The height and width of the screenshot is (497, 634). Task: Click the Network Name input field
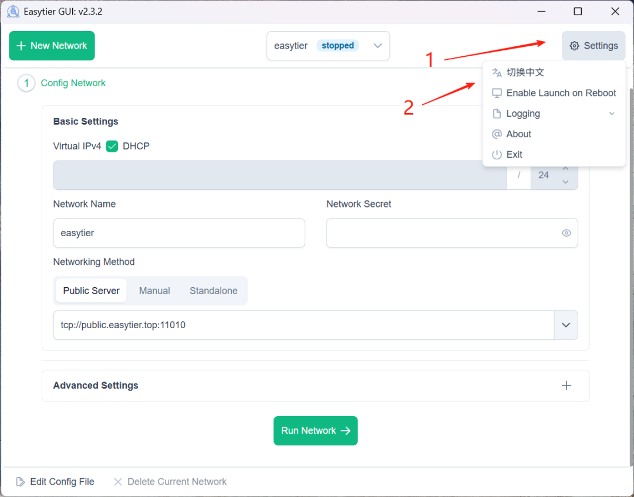click(x=179, y=233)
